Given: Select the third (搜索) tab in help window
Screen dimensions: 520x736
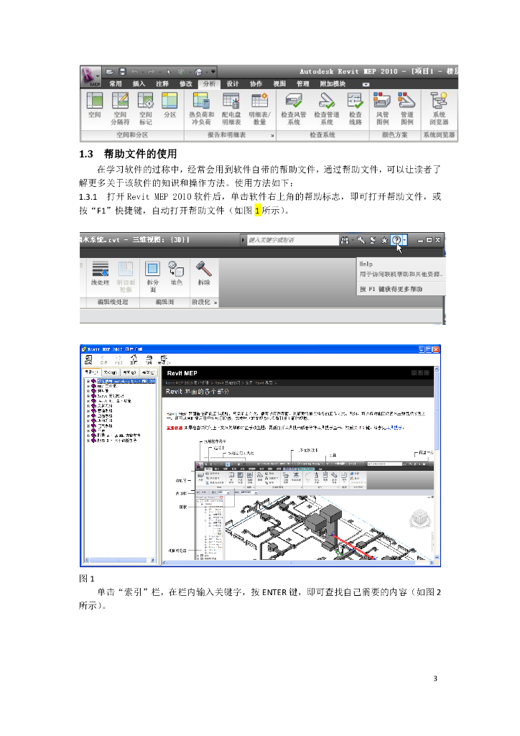Looking at the screenshot, I should click(x=129, y=372).
